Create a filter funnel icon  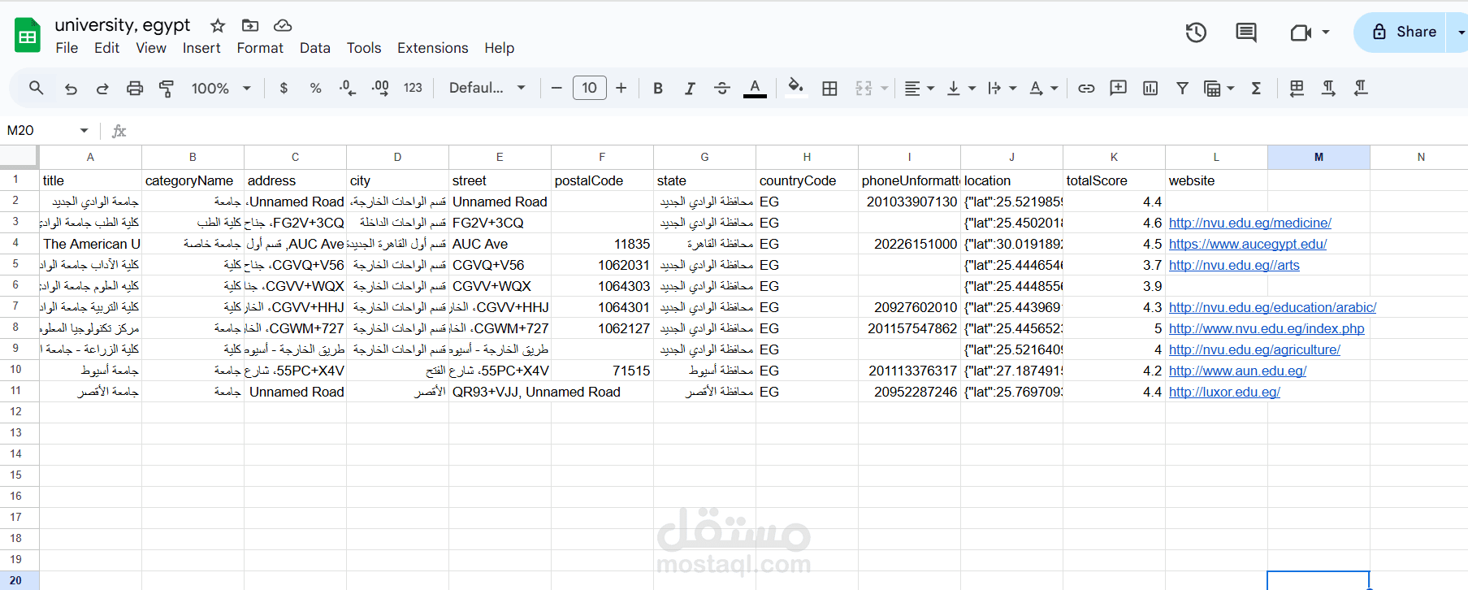tap(1183, 88)
